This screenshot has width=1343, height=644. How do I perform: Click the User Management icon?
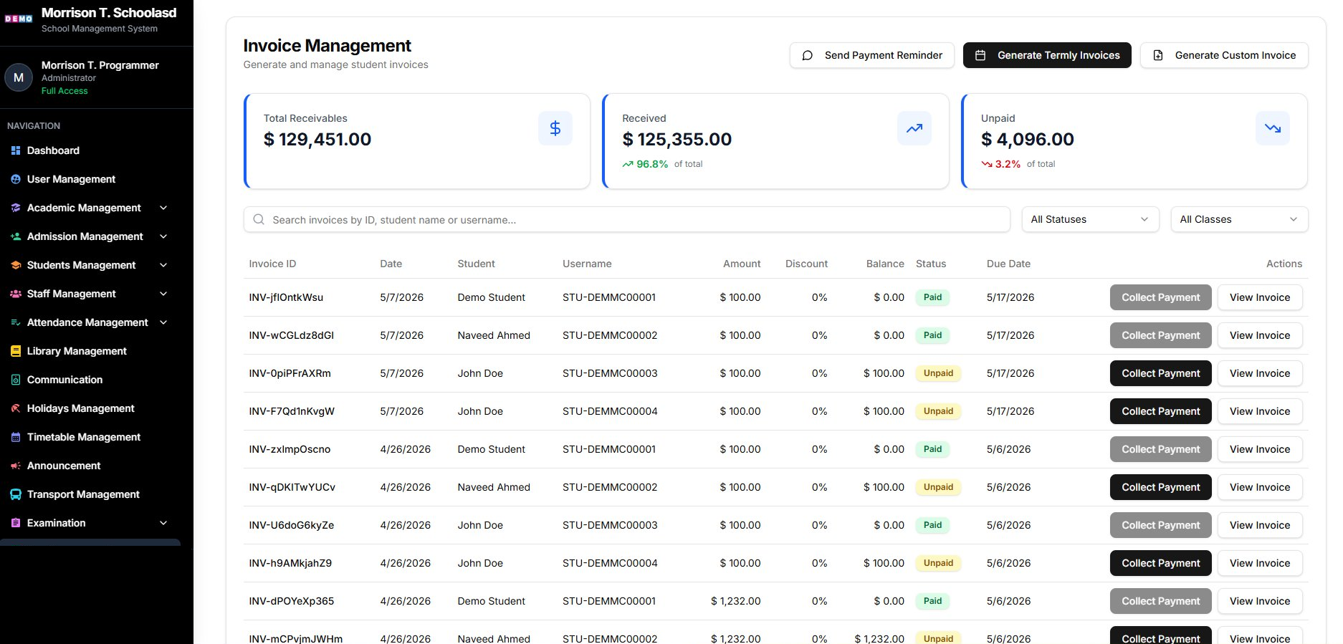16,179
